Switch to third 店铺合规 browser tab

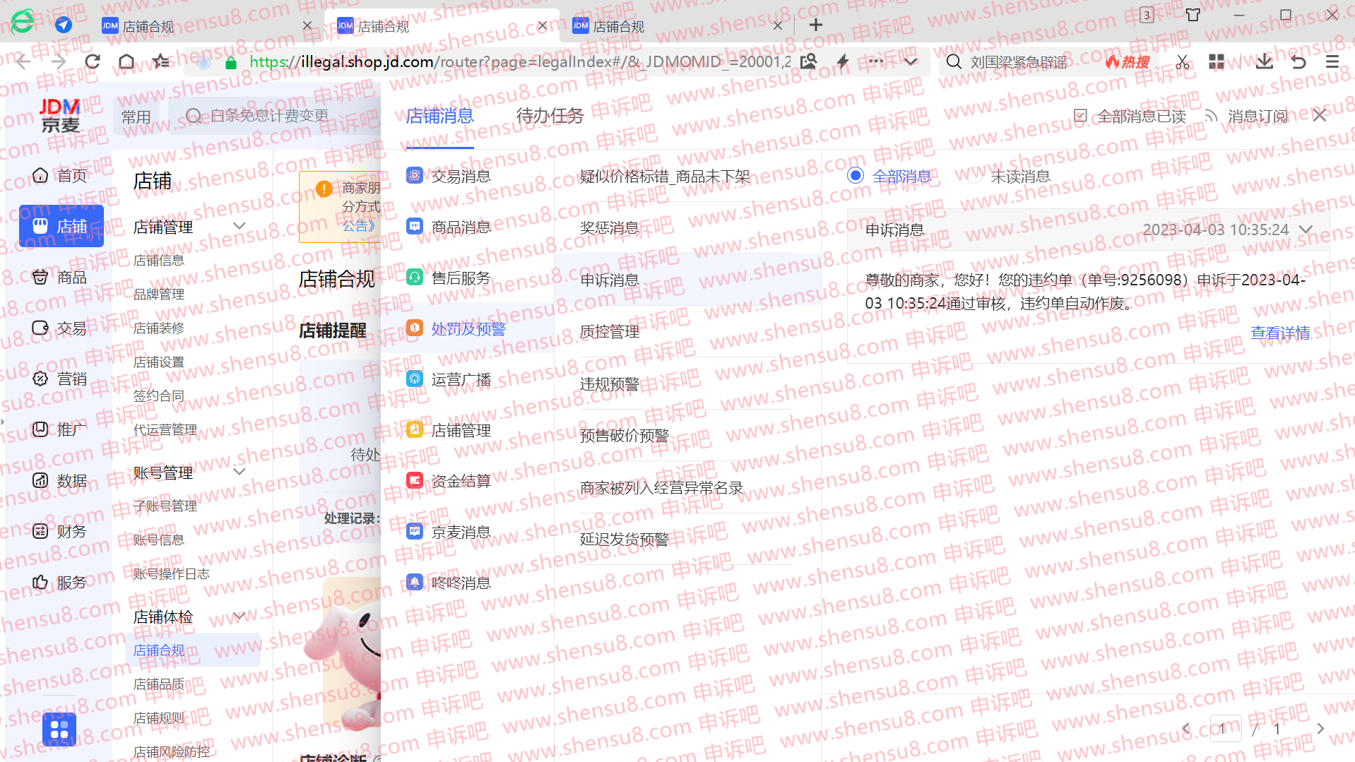(x=675, y=26)
